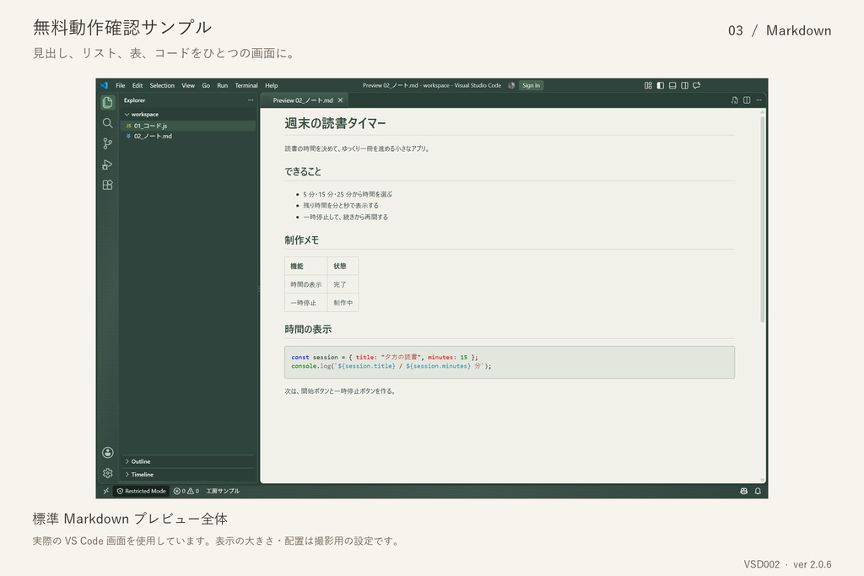Click the heading 制作メモ

click(x=301, y=240)
